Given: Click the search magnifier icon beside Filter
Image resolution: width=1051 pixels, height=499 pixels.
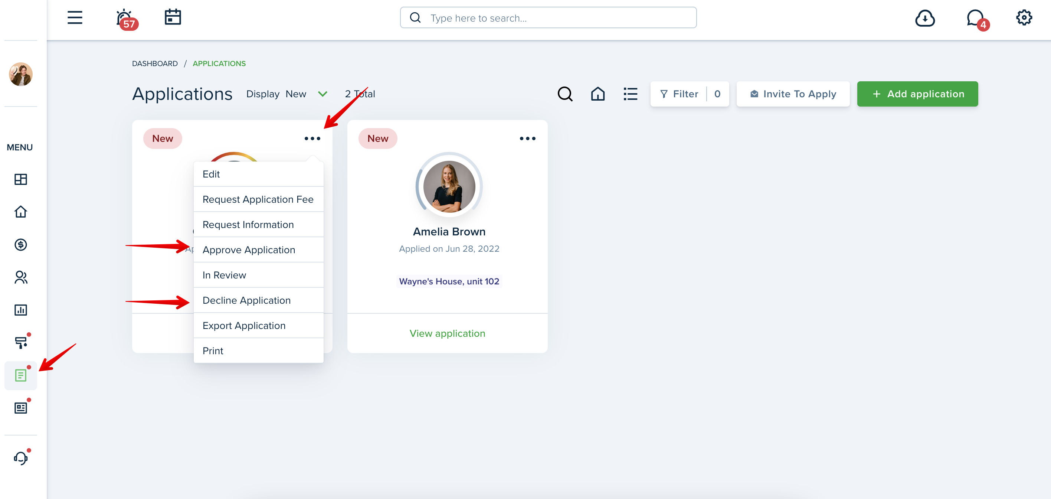Looking at the screenshot, I should [x=565, y=94].
